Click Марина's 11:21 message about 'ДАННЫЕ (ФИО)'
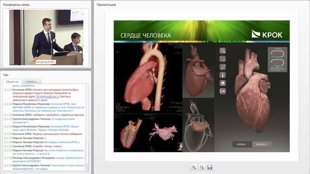 44,107
